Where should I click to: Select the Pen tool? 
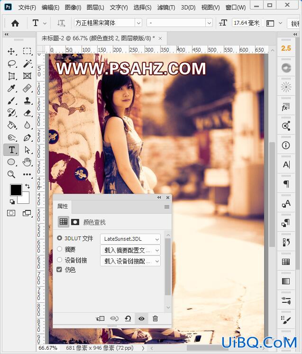27,137
